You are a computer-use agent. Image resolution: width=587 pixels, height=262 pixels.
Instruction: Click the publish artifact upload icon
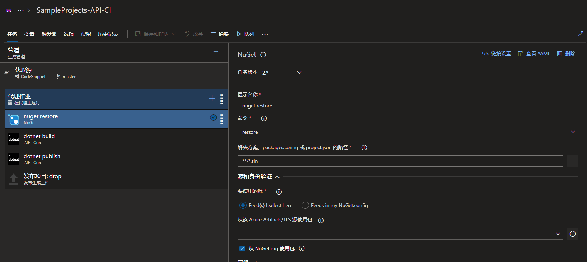(x=14, y=179)
